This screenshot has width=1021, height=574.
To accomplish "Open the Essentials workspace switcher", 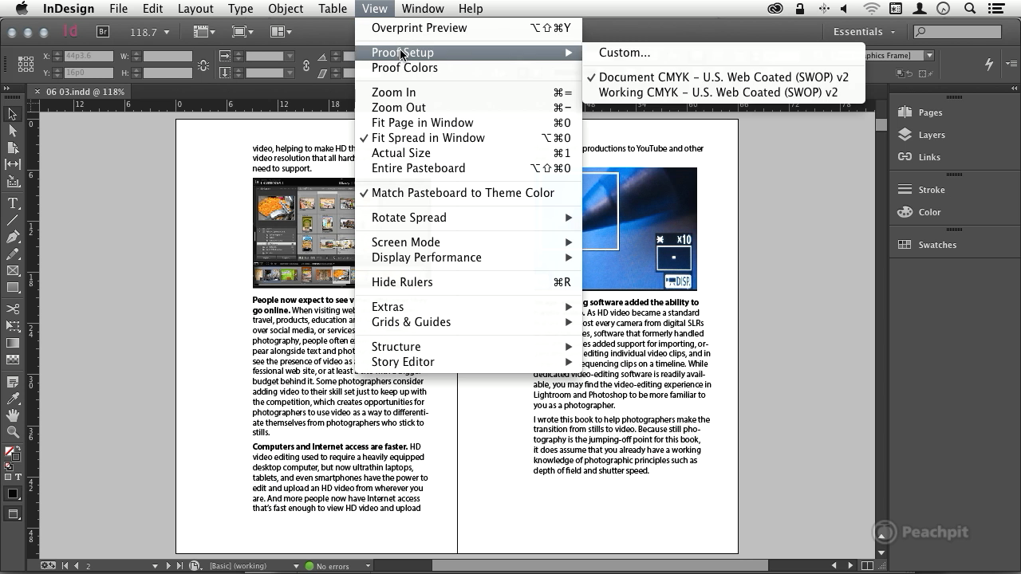I will click(864, 32).
